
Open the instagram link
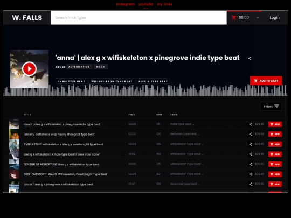(125, 4)
